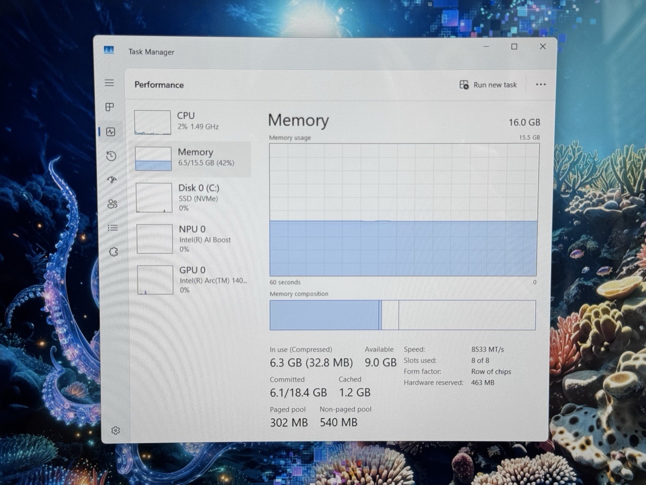646x485 pixels.
Task: Click the 16.0 GB total memory label
Action: 524,122
